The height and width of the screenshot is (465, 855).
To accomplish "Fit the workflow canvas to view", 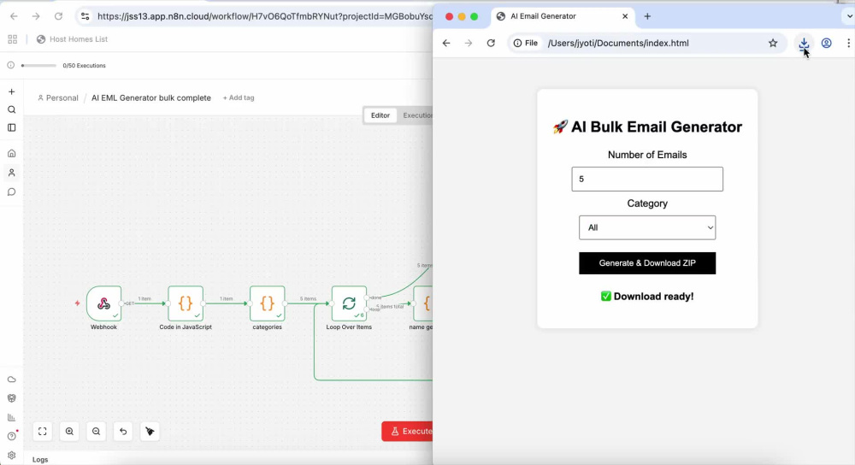I will pyautogui.click(x=43, y=431).
